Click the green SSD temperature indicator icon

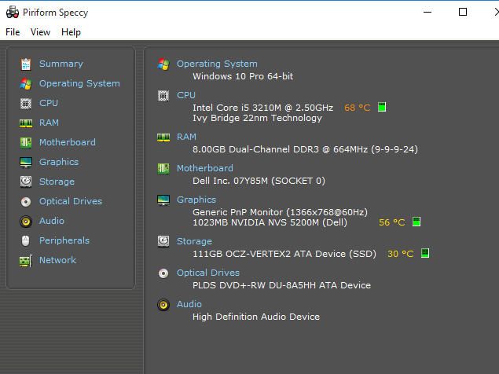click(425, 253)
